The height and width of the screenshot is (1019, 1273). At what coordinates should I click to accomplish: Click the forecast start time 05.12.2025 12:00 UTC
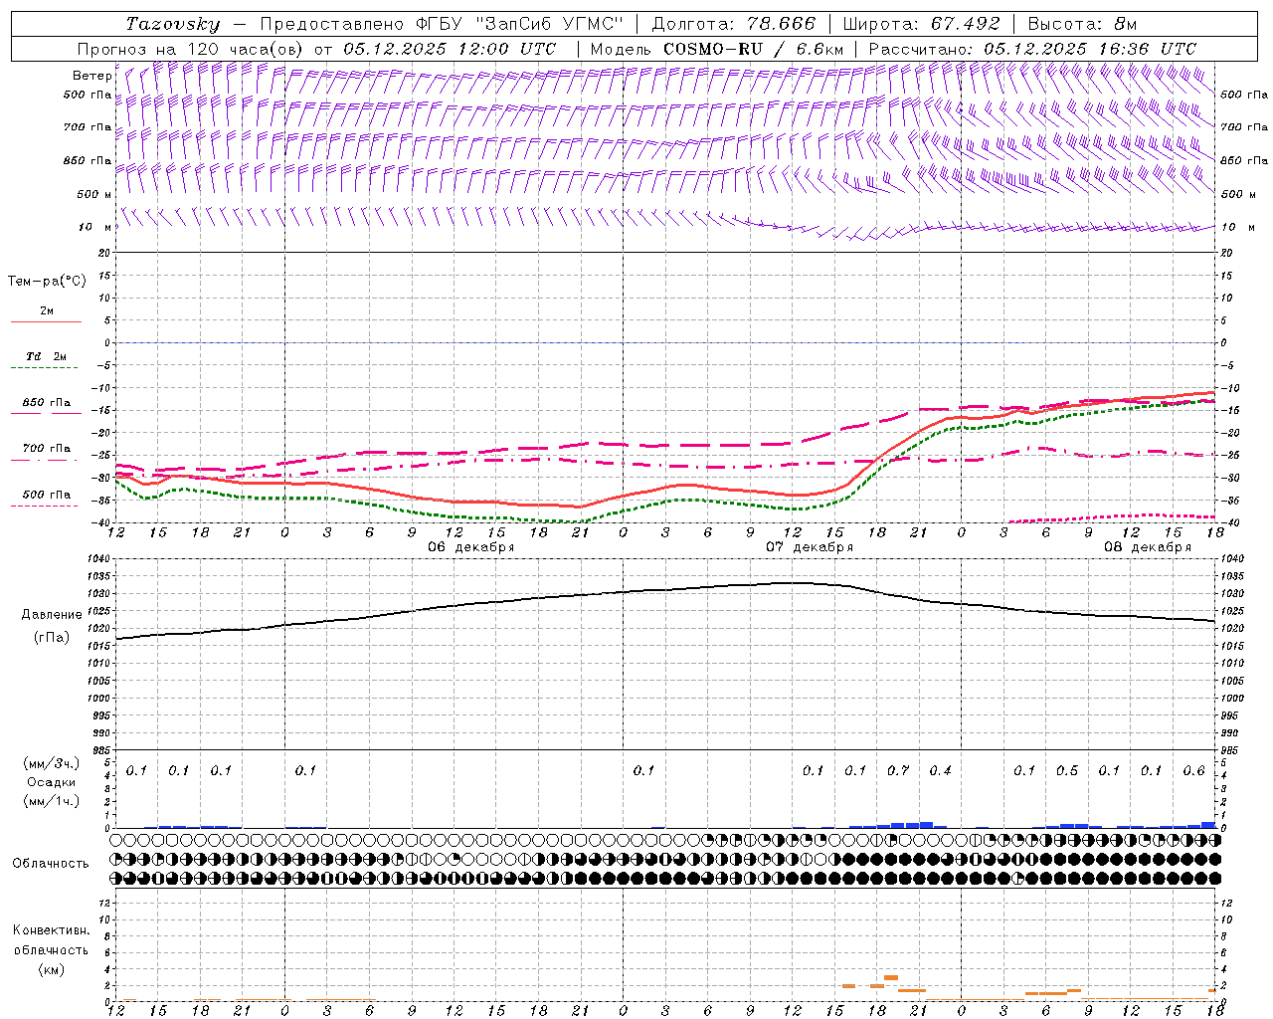click(x=450, y=49)
